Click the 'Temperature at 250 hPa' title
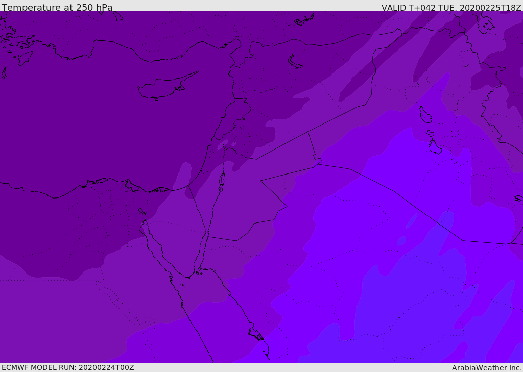Viewport: 523px width, 372px height. tap(57, 7)
